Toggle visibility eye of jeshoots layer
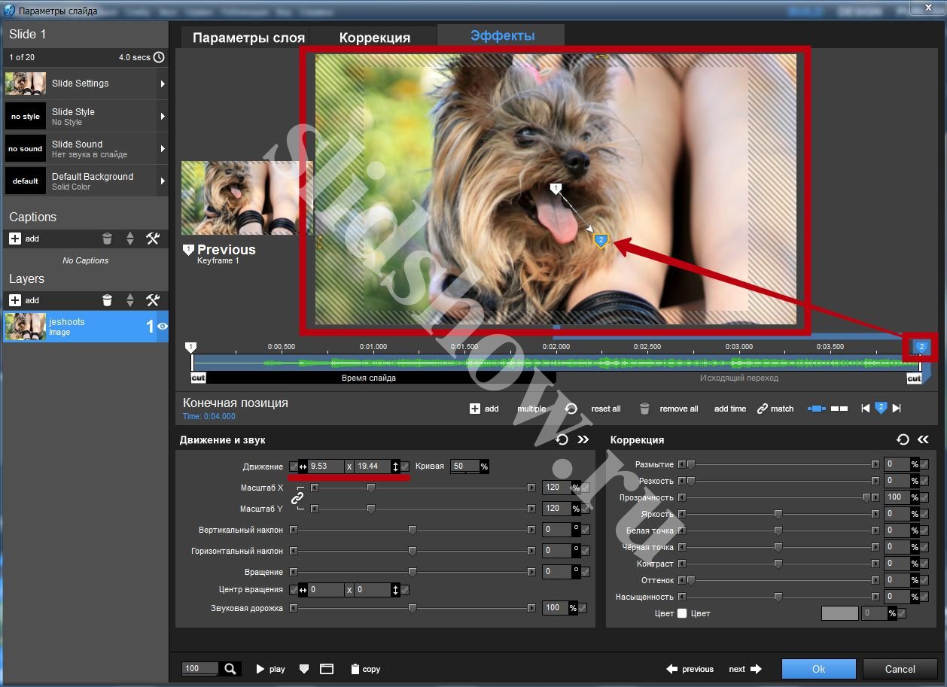This screenshot has height=687, width=947. pos(163,327)
